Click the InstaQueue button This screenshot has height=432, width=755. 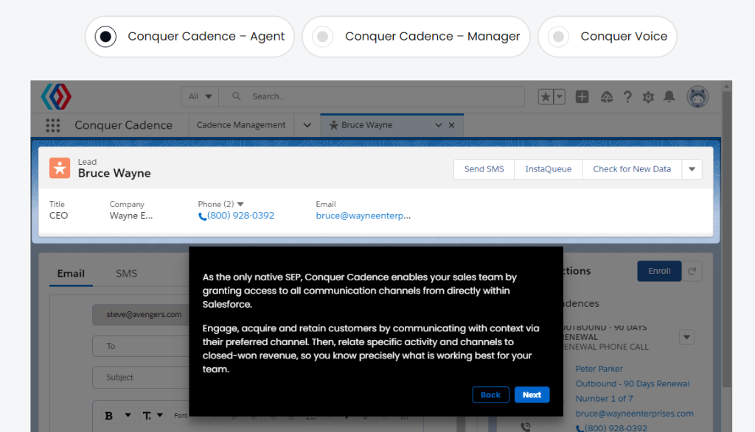(548, 169)
